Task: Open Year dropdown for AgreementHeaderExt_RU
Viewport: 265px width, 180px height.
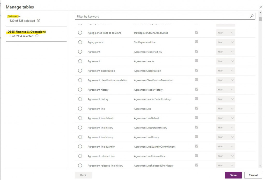Action: click(226, 52)
